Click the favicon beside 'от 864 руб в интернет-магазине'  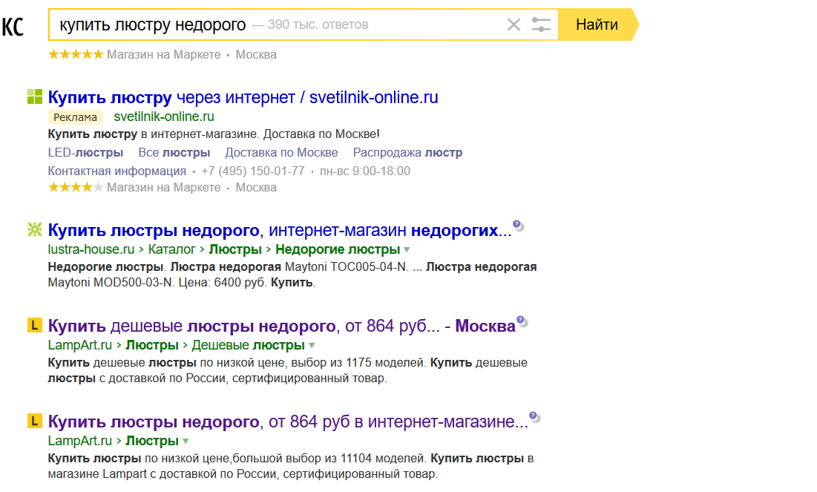(35, 421)
